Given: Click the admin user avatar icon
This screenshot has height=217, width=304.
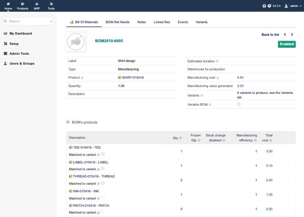Looking at the screenshot, I should point(286,6).
